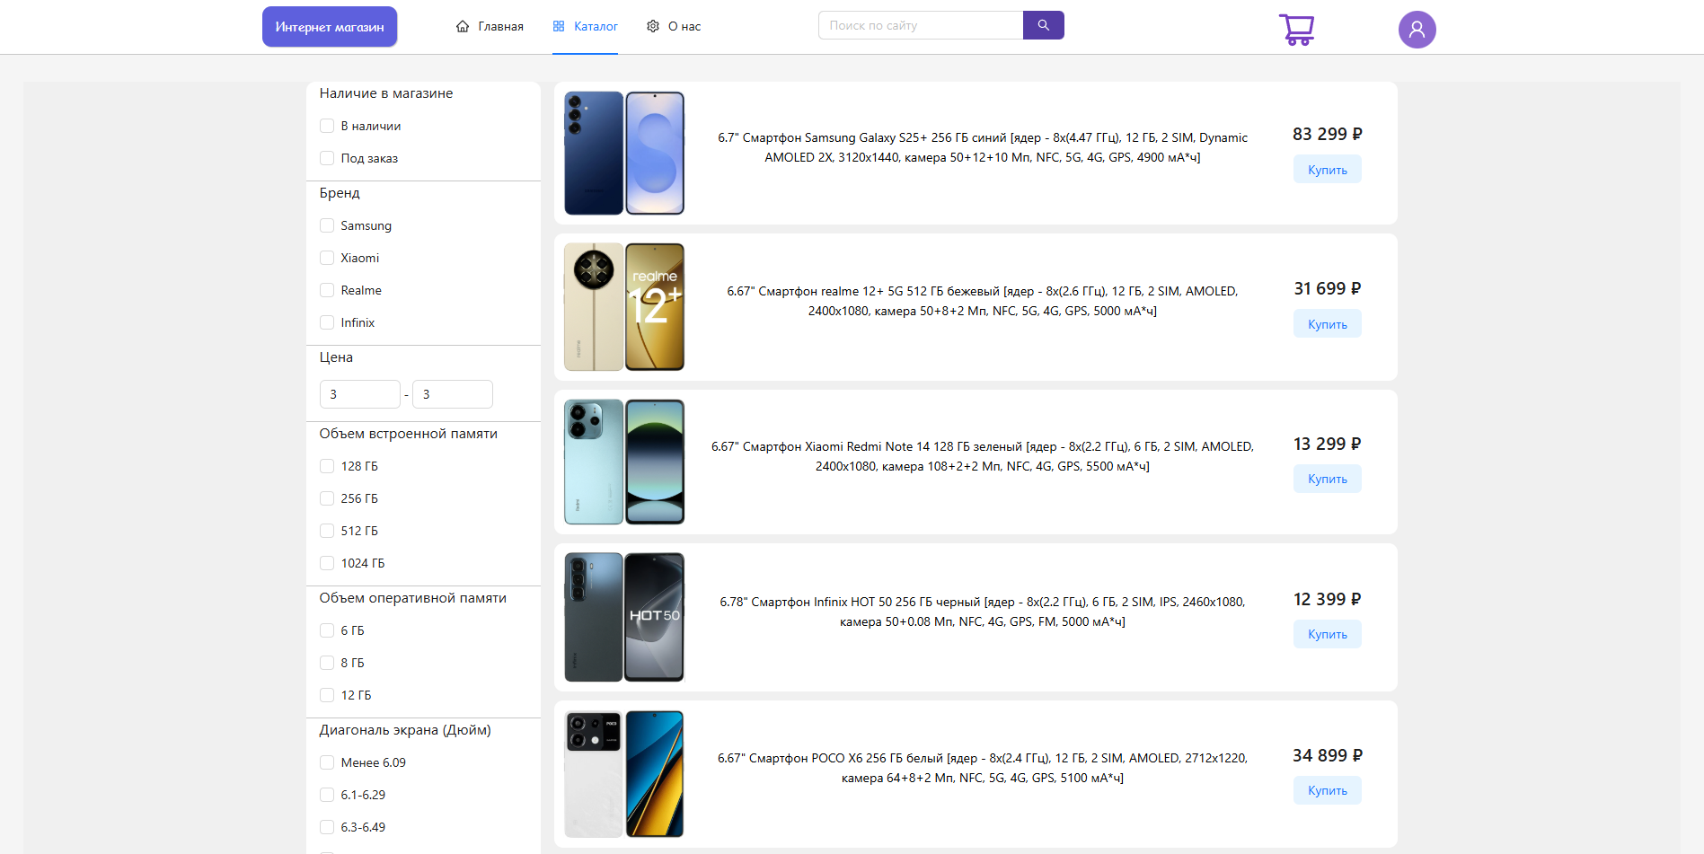This screenshot has width=1704, height=854.
Task: Filter by Infinix brand checkbox
Action: click(x=327, y=322)
